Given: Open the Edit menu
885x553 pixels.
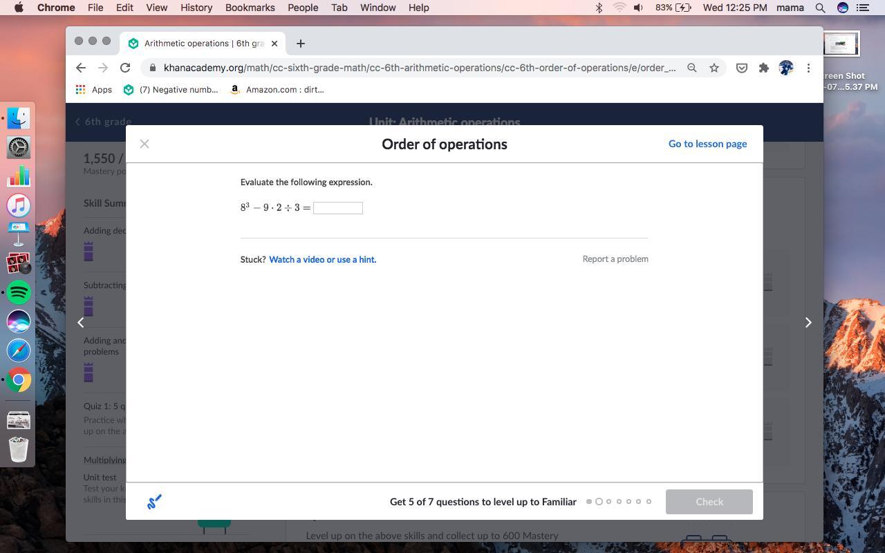Looking at the screenshot, I should pyautogui.click(x=124, y=8).
